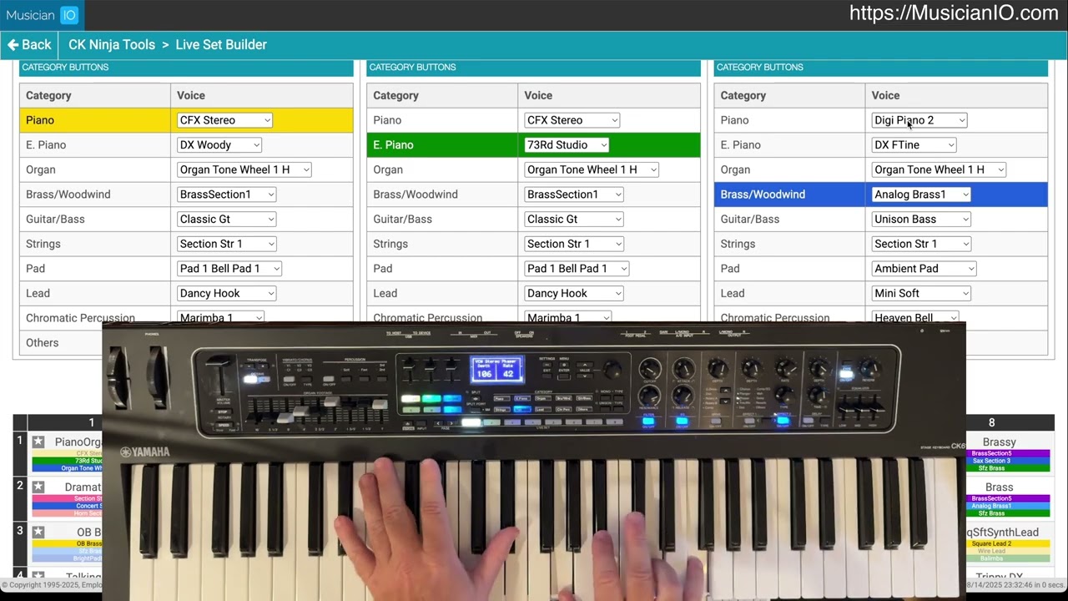Viewport: 1068px width, 601px height.
Task: Open the Mini Soft voice dropdown
Action: [x=921, y=294]
